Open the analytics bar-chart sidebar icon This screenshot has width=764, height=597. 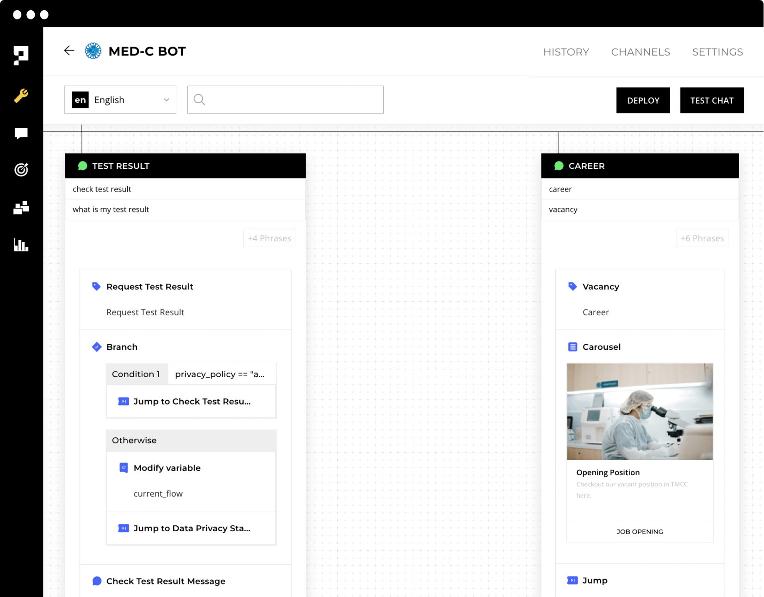pos(21,244)
